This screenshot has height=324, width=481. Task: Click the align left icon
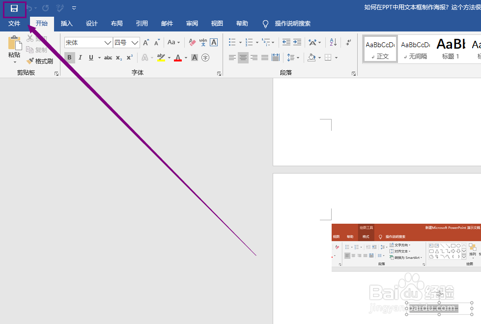232,58
